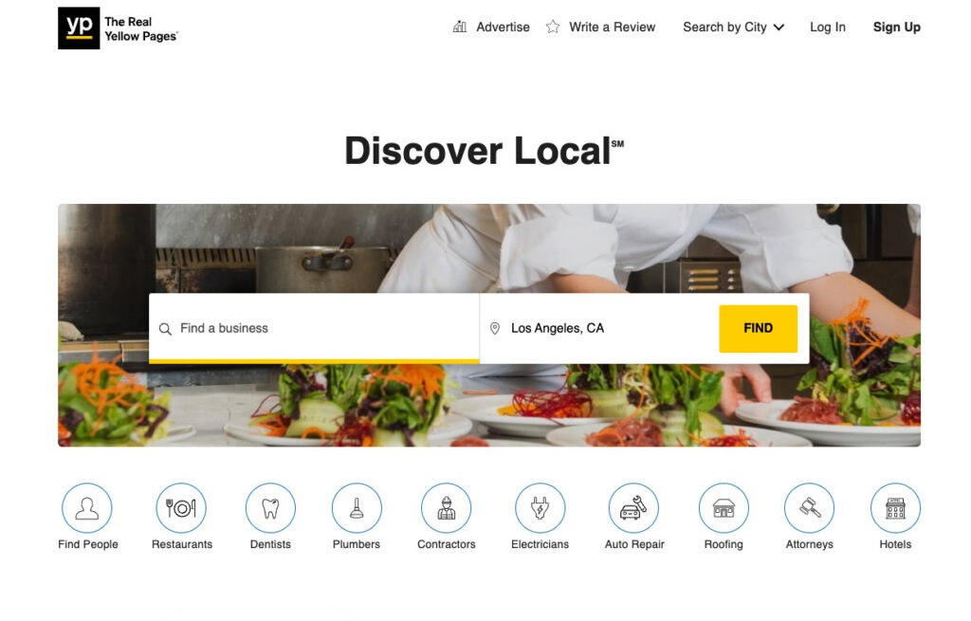Screen dimensions: 971x621
Task: Open the Advertise menu item
Action: point(492,27)
